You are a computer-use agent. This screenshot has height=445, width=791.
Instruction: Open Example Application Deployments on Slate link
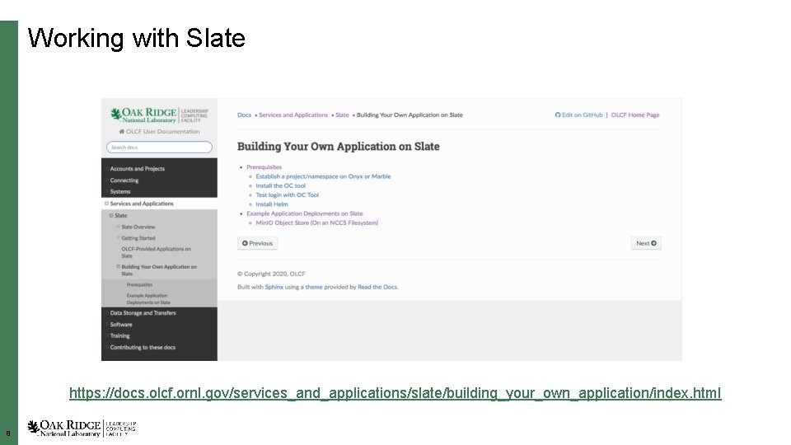coord(305,213)
